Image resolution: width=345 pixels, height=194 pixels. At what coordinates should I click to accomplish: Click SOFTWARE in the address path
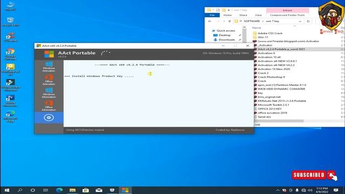pyautogui.click(x=252, y=21)
